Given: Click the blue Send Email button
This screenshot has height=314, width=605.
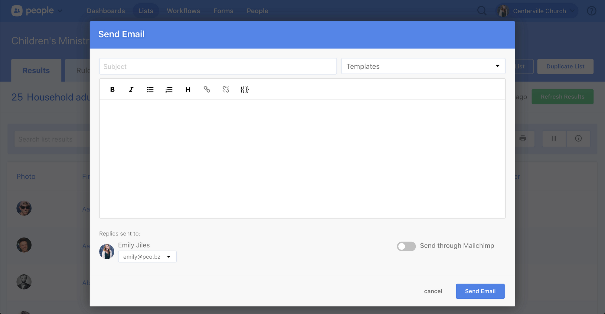Looking at the screenshot, I should pos(480,291).
